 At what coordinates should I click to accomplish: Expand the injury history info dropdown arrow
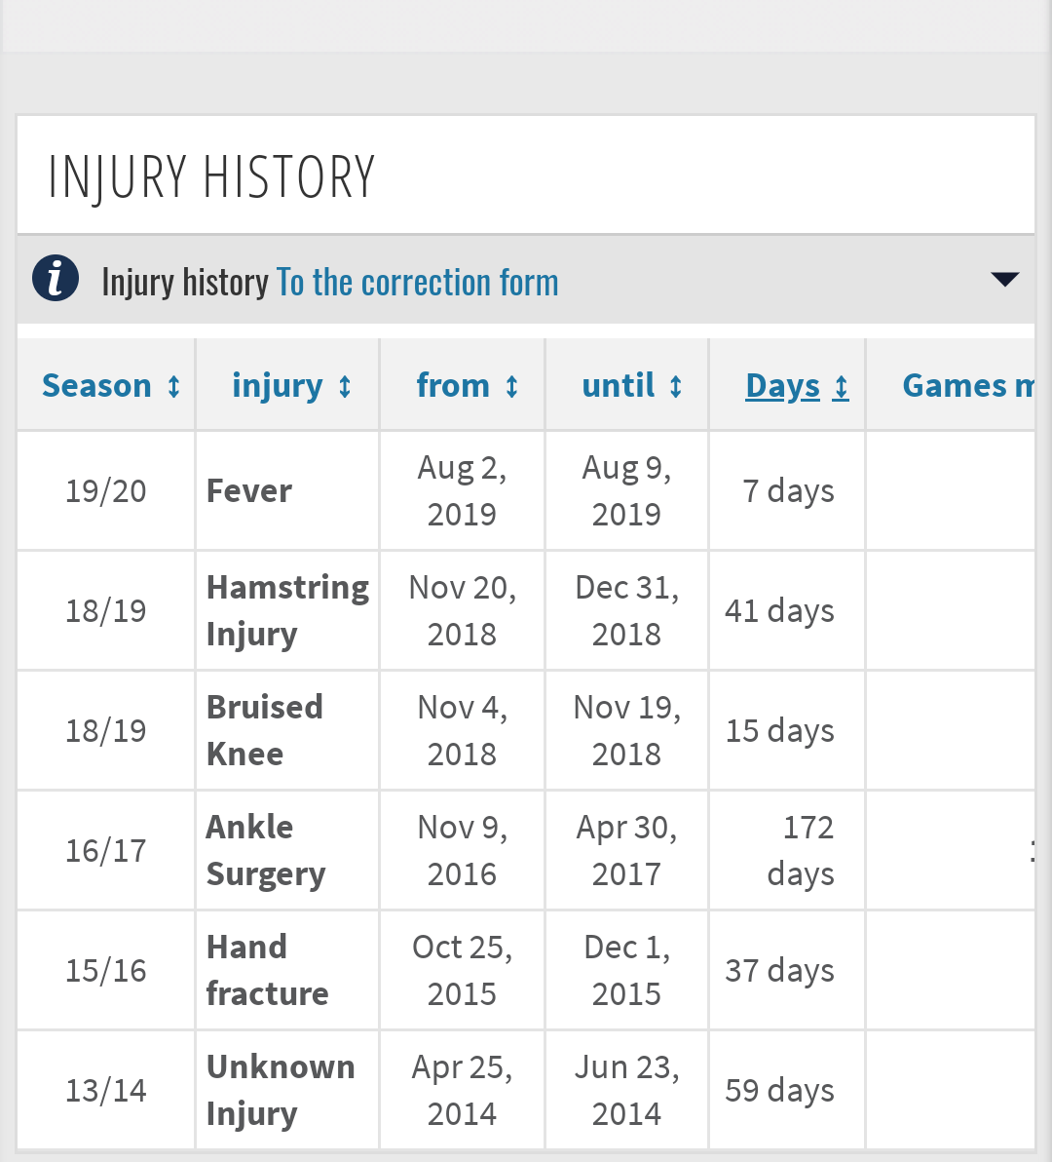pos(1004,279)
